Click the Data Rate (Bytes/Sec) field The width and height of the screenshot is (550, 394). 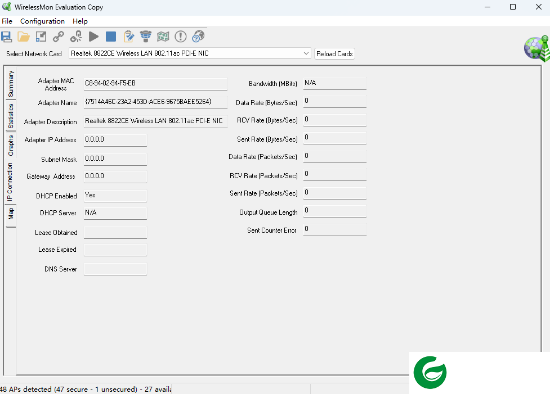click(334, 102)
